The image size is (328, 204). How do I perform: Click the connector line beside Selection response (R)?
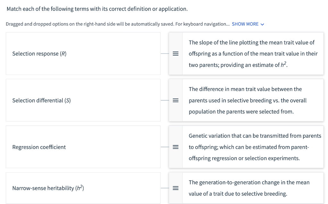click(165, 53)
